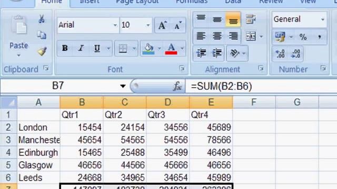Open the Data tab

click(x=233, y=2)
